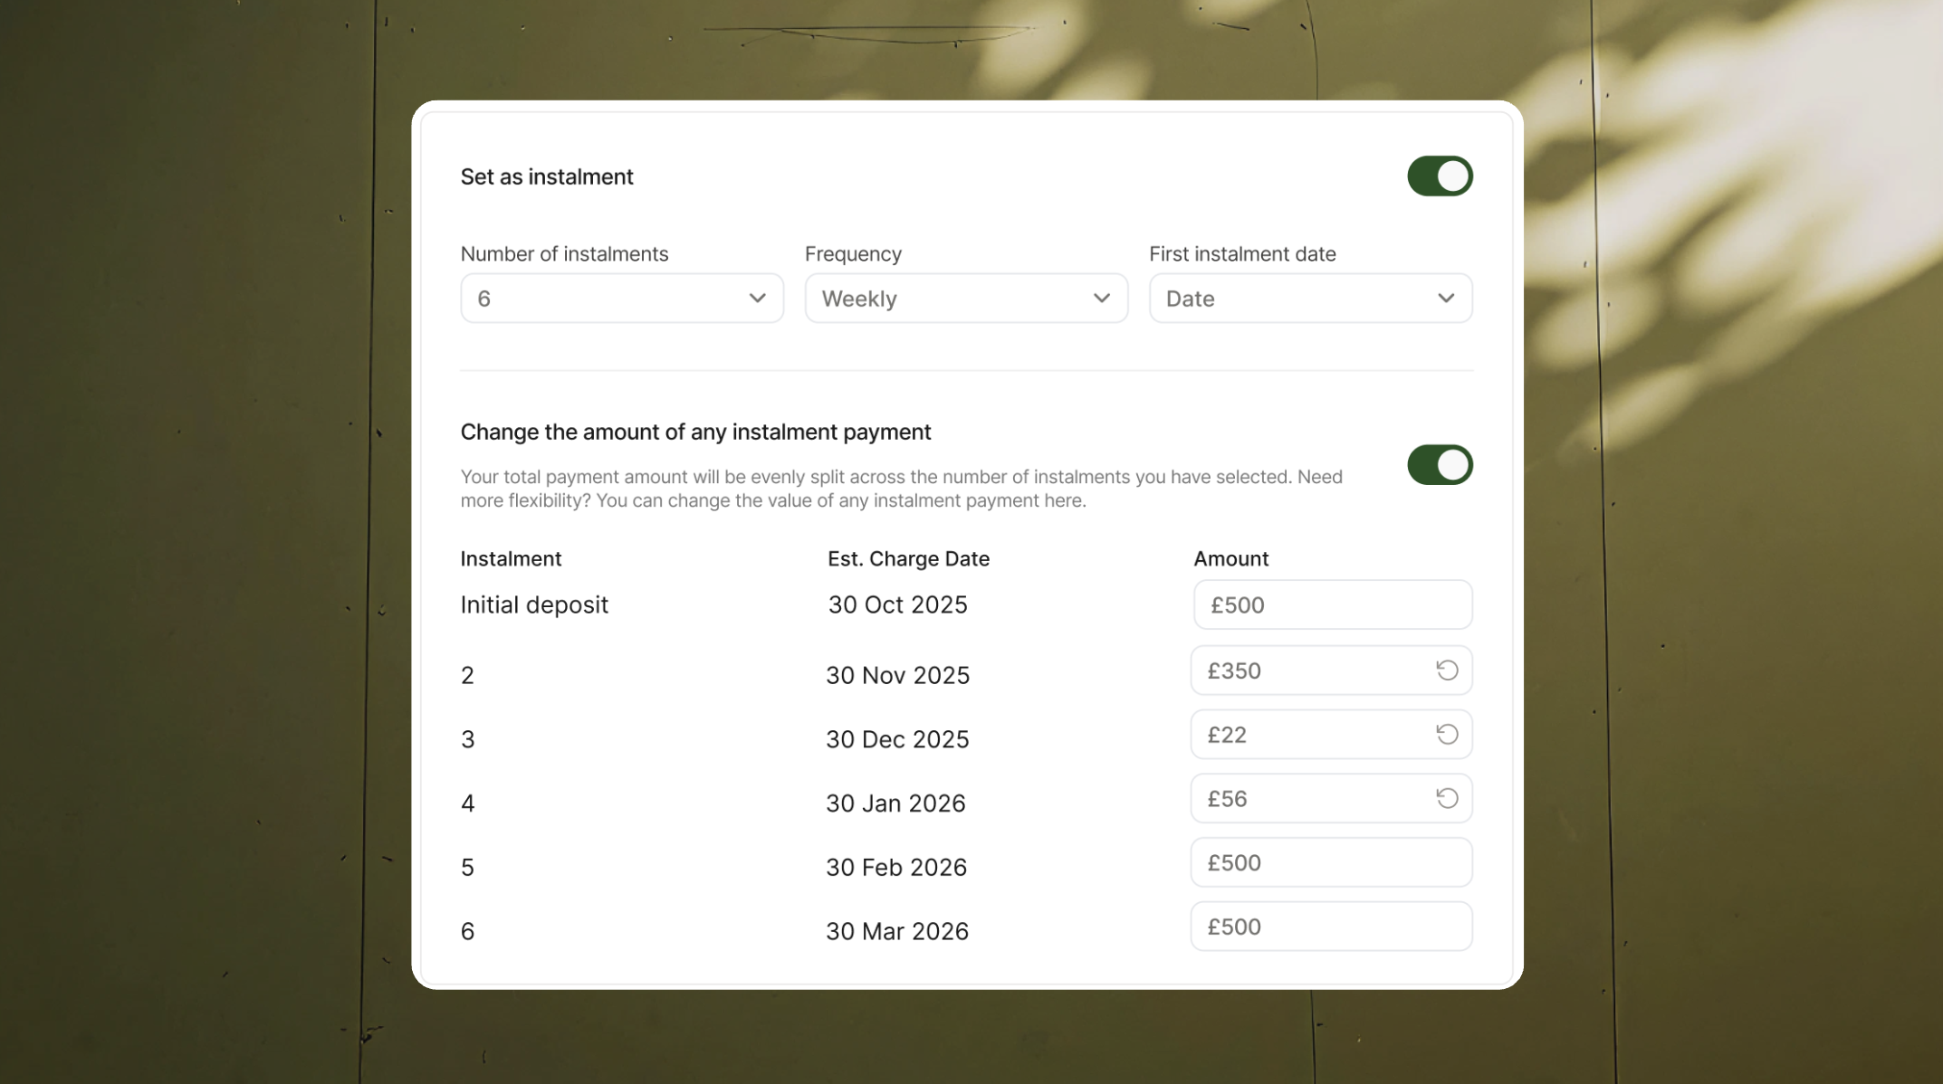Turn off Set as instalment switch
The width and height of the screenshot is (1943, 1084).
[1440, 176]
